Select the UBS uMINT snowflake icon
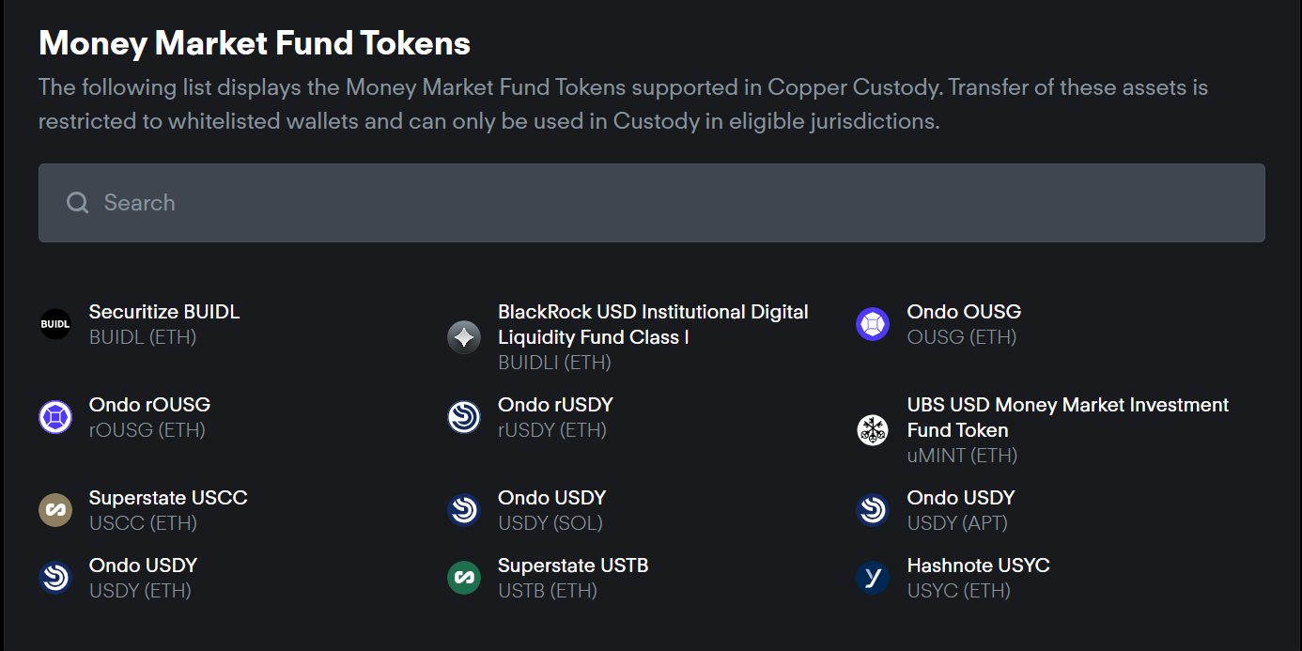 point(873,430)
